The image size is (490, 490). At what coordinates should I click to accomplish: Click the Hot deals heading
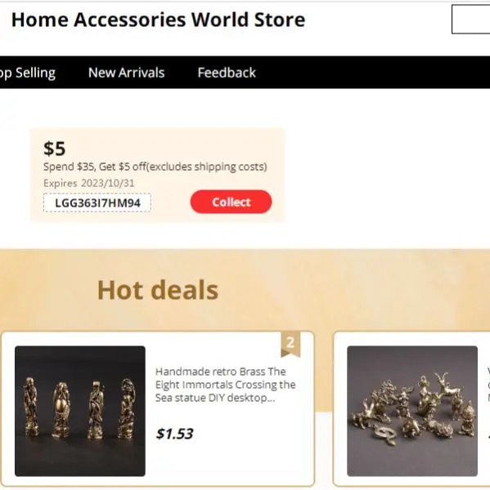click(x=158, y=290)
